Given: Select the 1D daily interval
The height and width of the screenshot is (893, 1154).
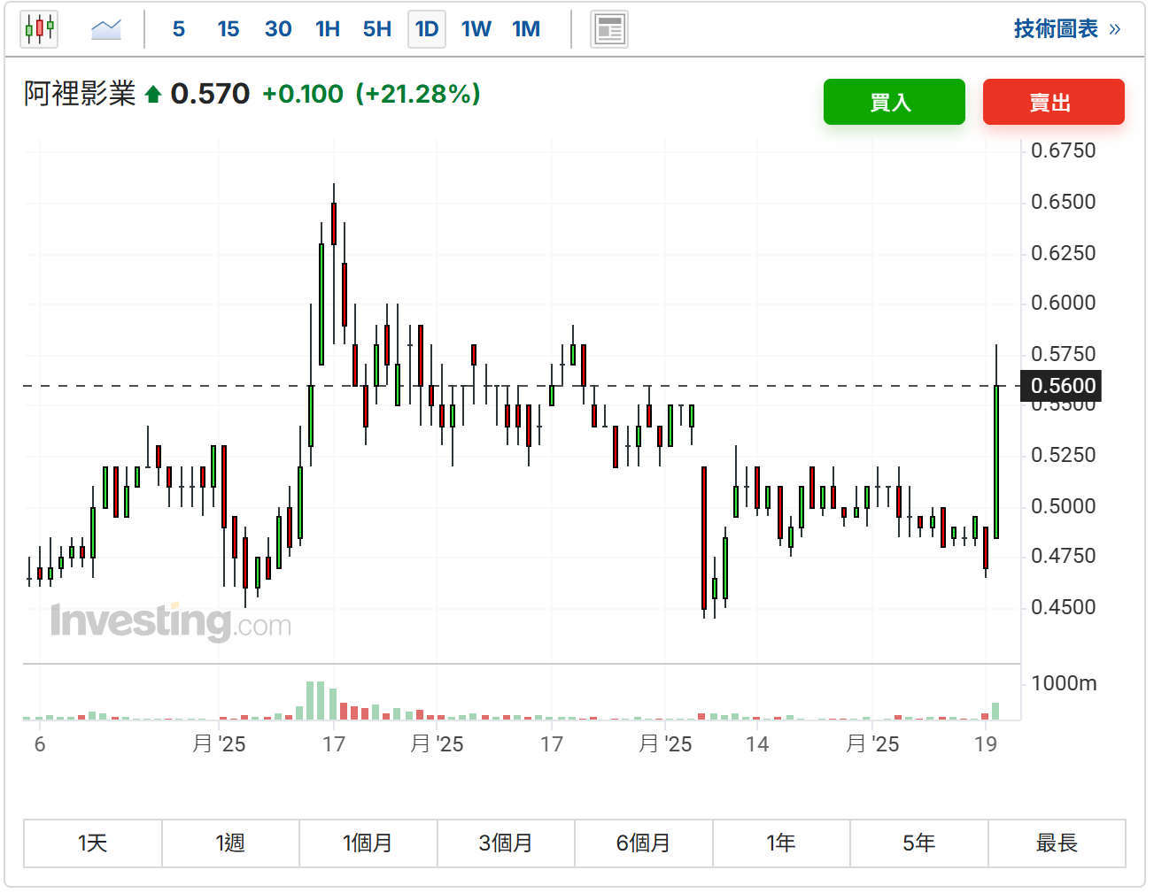Looking at the screenshot, I should tap(427, 29).
